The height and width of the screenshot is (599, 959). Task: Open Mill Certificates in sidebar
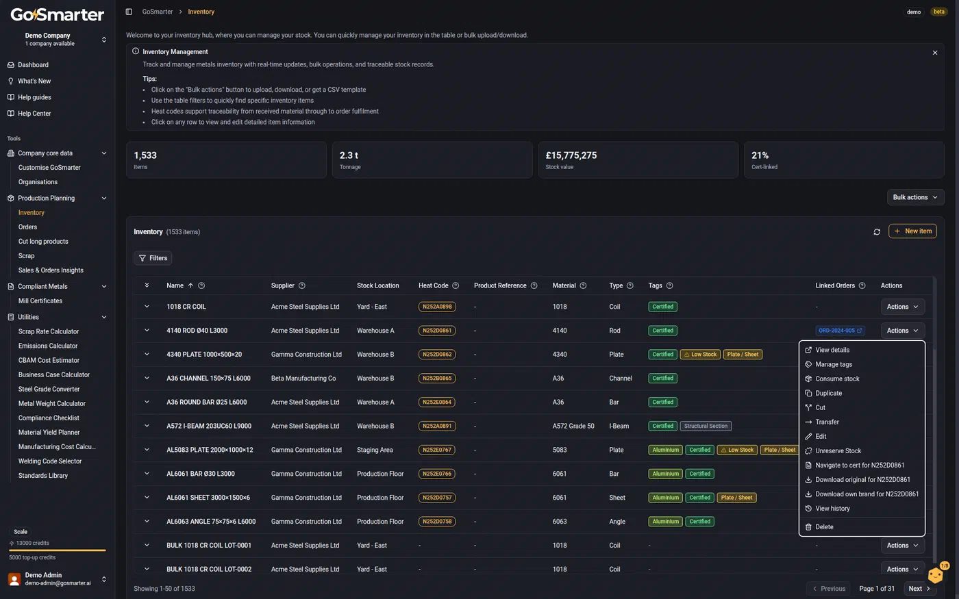(40, 301)
